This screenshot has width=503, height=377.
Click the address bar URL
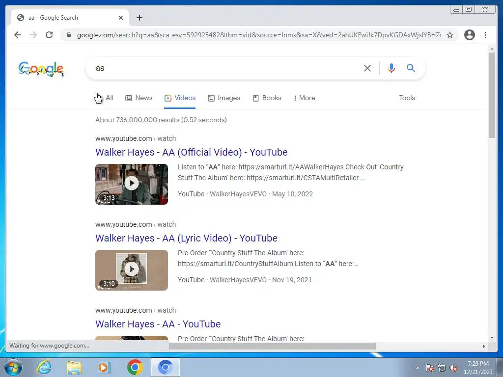(259, 35)
